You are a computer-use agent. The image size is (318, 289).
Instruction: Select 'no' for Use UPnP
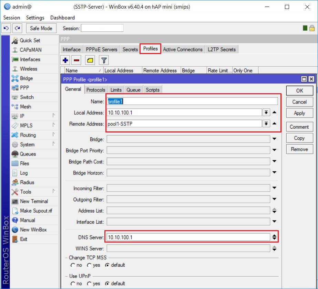[73, 283]
